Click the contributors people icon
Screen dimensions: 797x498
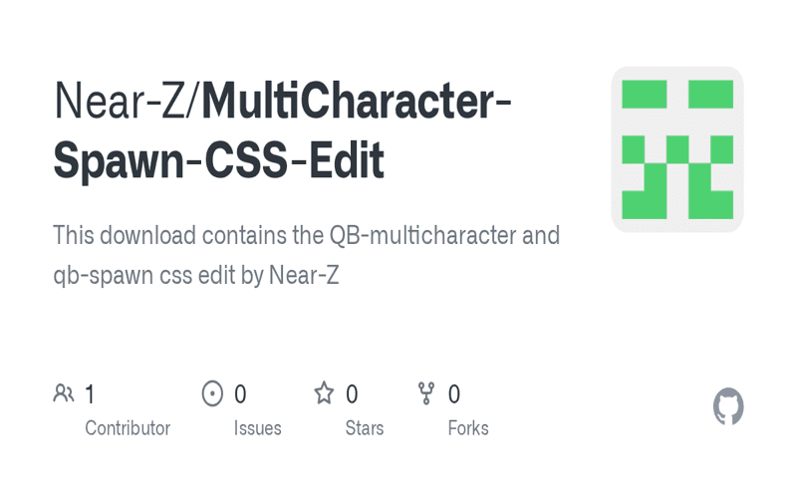coord(64,393)
